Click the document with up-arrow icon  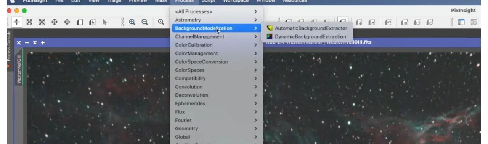(x=371, y=22)
